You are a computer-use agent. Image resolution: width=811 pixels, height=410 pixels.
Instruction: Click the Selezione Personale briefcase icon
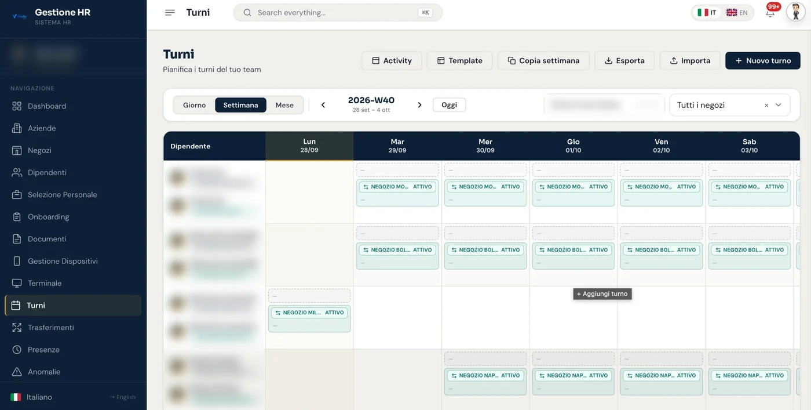click(x=16, y=195)
